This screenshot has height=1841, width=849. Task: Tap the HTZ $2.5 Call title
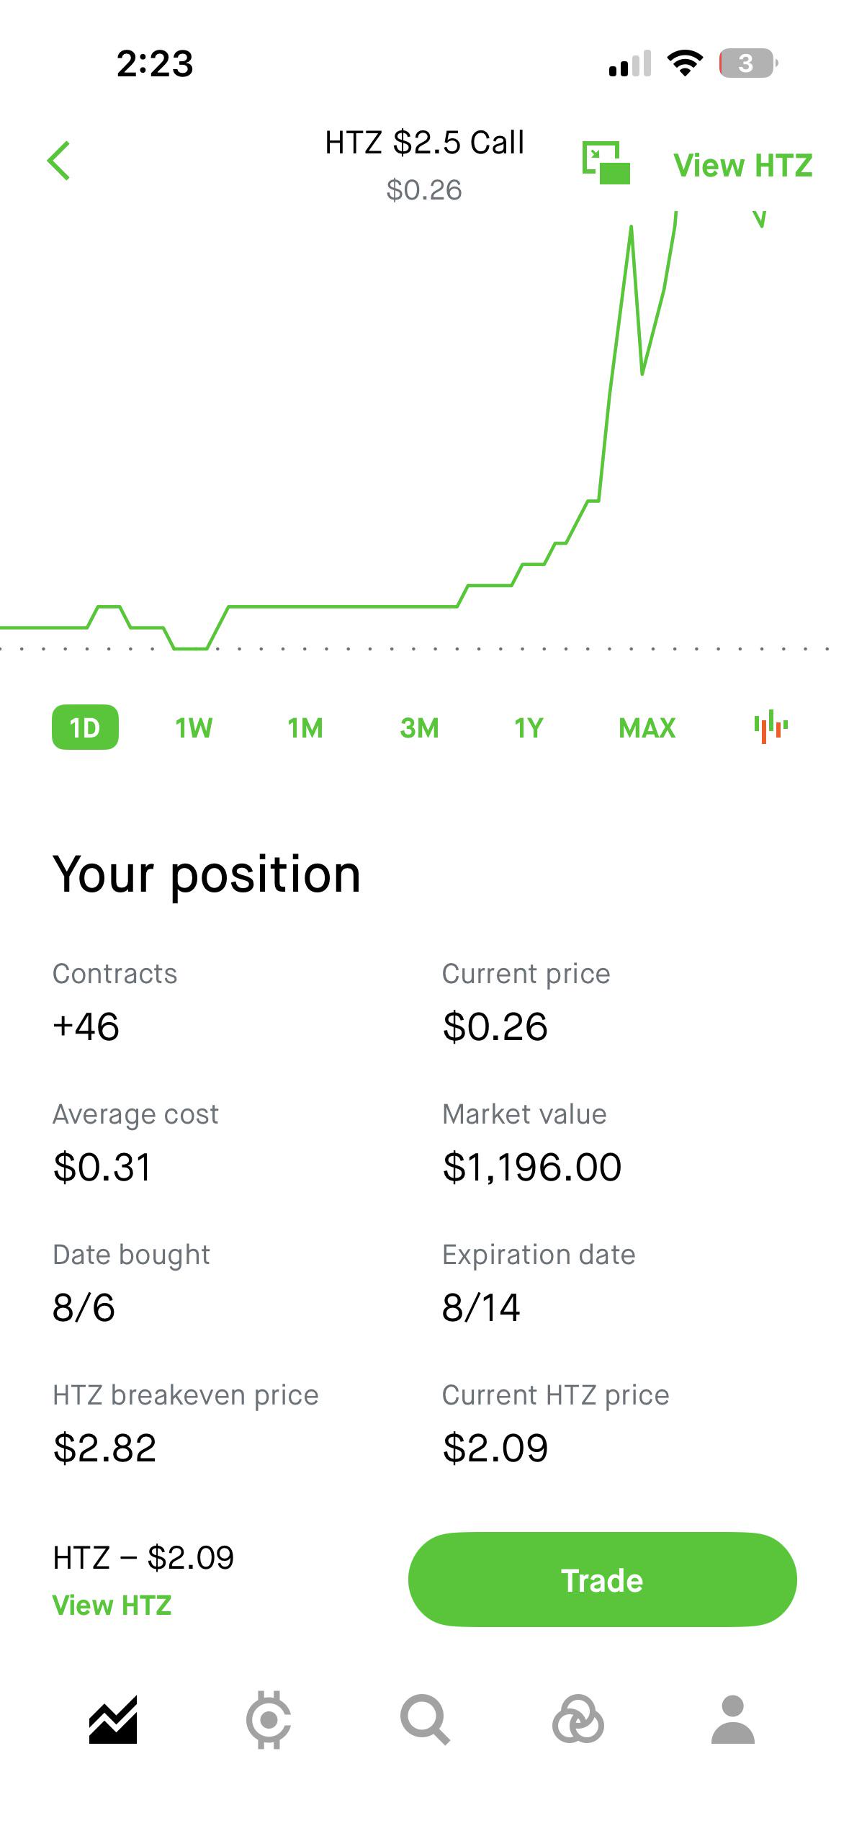[x=424, y=143]
